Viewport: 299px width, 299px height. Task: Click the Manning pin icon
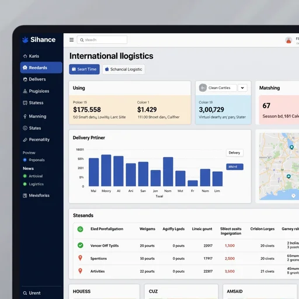click(x=25, y=116)
